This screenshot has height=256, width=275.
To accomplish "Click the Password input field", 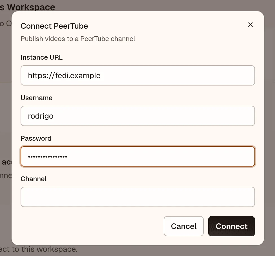I will pos(138,156).
